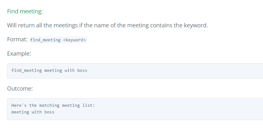This screenshot has height=129, width=263.
Task: Click "Here's" in the outcome block
Action: [x=19, y=105]
